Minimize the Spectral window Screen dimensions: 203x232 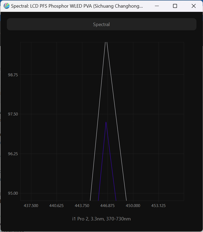pyautogui.click(x=157, y=6)
